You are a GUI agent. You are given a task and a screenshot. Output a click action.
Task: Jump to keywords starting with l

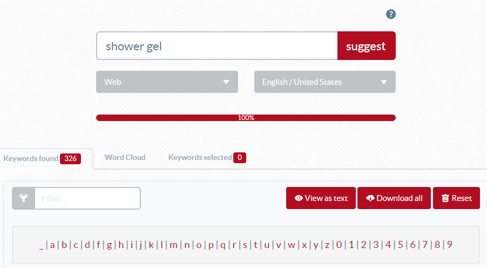click(x=161, y=245)
